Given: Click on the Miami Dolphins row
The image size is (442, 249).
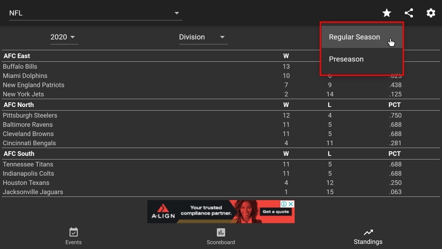Looking at the screenshot, I should click(25, 76).
